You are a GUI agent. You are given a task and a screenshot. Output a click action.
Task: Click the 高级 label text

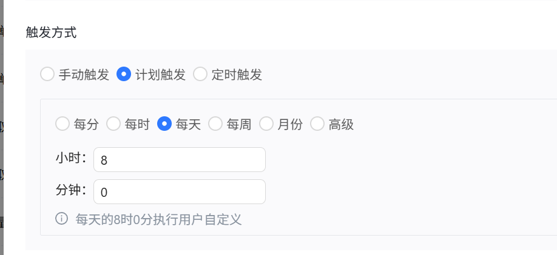click(341, 125)
